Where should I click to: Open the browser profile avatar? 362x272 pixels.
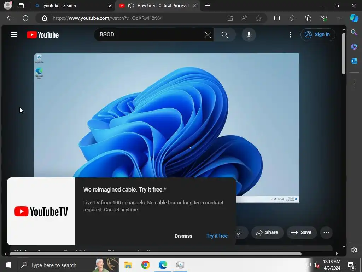click(8, 6)
